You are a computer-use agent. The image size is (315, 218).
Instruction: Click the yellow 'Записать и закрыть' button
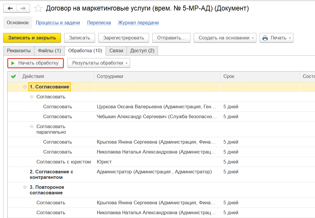(32, 38)
